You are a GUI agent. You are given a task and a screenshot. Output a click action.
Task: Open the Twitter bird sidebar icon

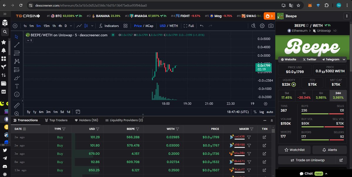(5, 150)
